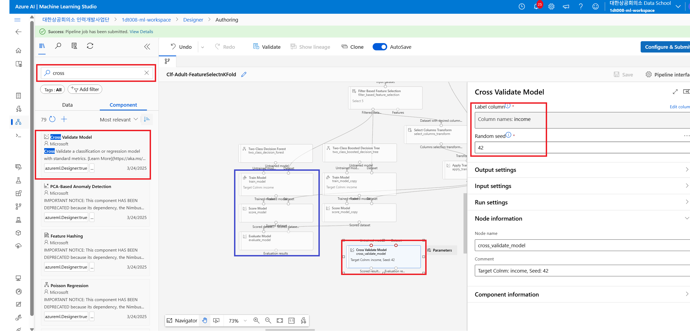
Task: Click the notifications bell icon
Action: coord(536,7)
